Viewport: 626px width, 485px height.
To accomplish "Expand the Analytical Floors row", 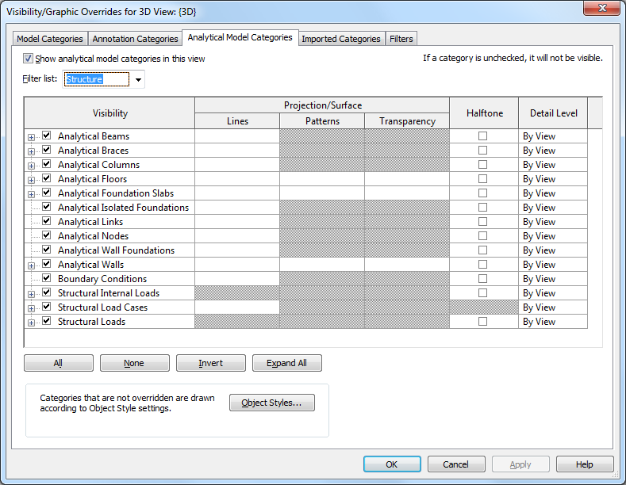I will click(x=31, y=180).
